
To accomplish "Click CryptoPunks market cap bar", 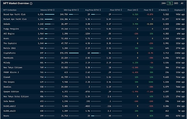I will tap(74, 53).
